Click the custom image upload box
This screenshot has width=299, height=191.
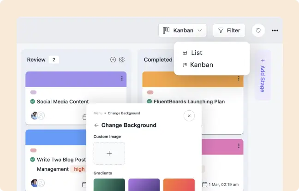click(x=109, y=153)
